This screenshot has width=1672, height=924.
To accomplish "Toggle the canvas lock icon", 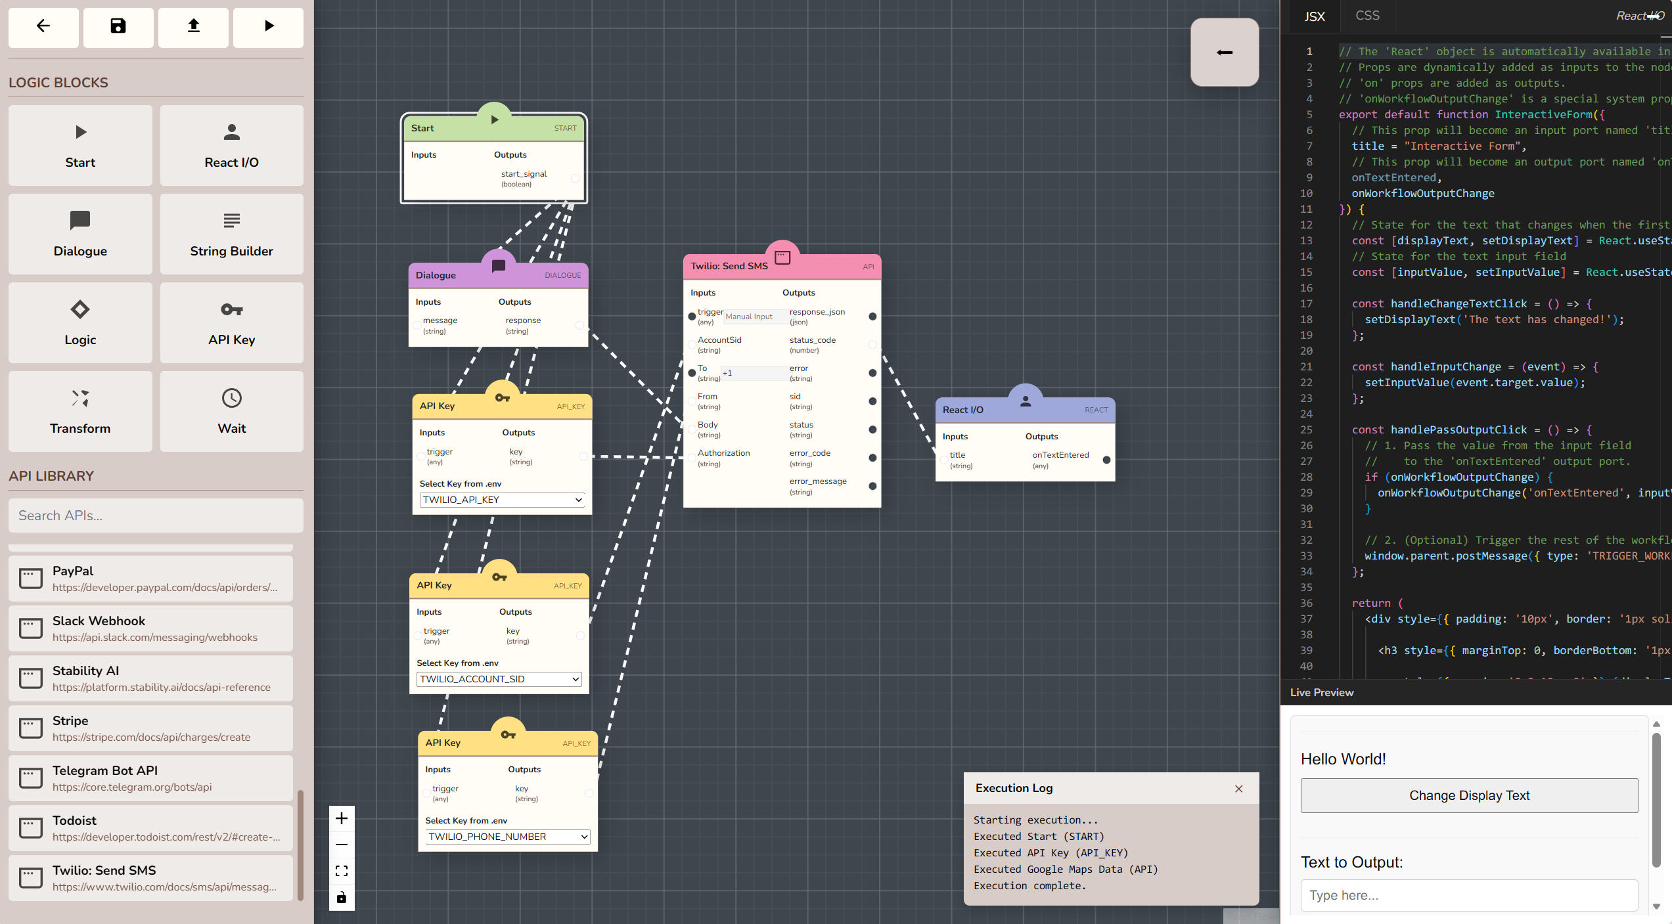I will click(x=342, y=897).
